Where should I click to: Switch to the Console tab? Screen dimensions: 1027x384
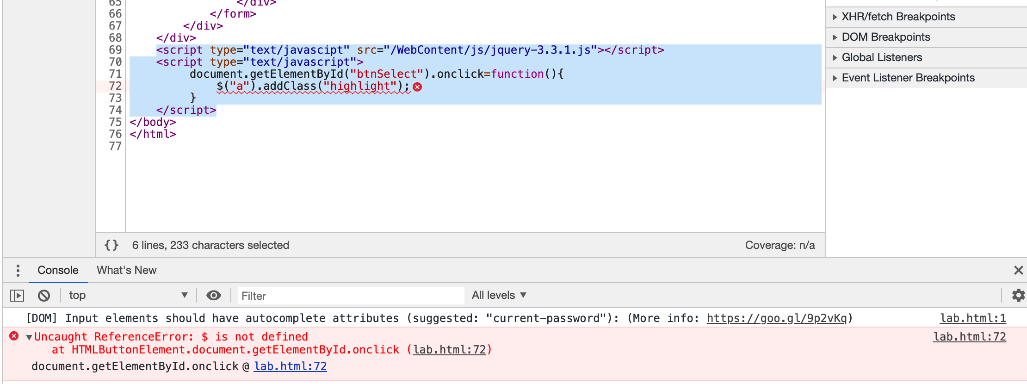tap(58, 270)
